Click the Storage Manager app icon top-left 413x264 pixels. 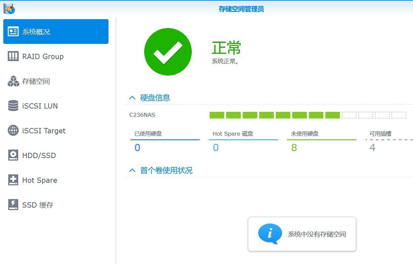pyautogui.click(x=9, y=9)
